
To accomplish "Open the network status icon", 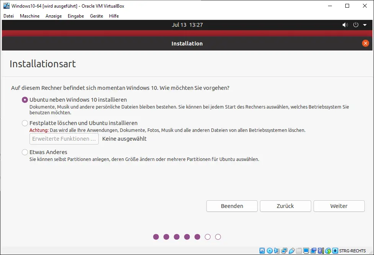I will (x=284, y=250).
